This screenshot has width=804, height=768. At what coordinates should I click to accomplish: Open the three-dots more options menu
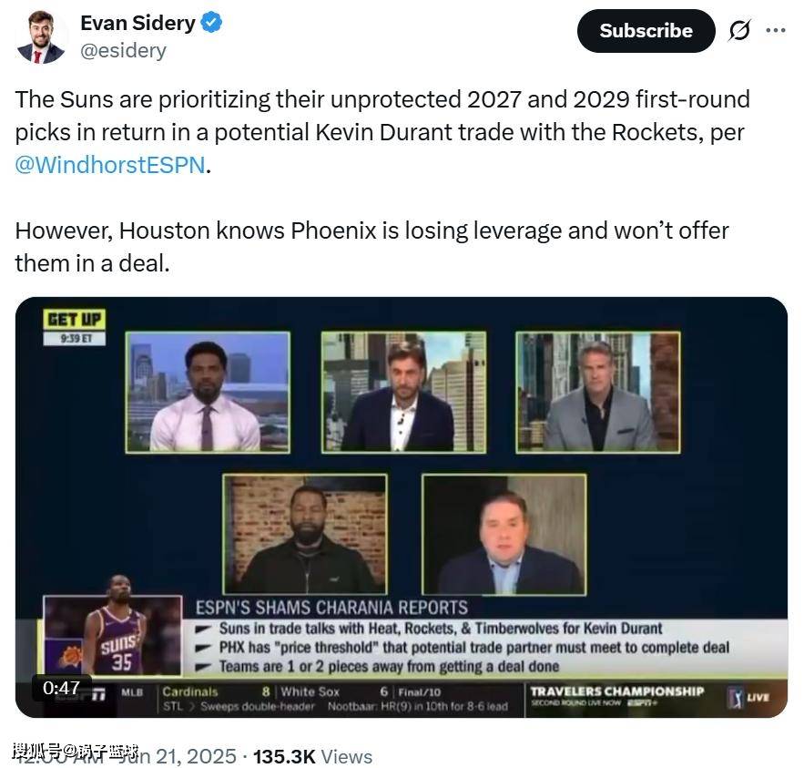[x=775, y=31]
